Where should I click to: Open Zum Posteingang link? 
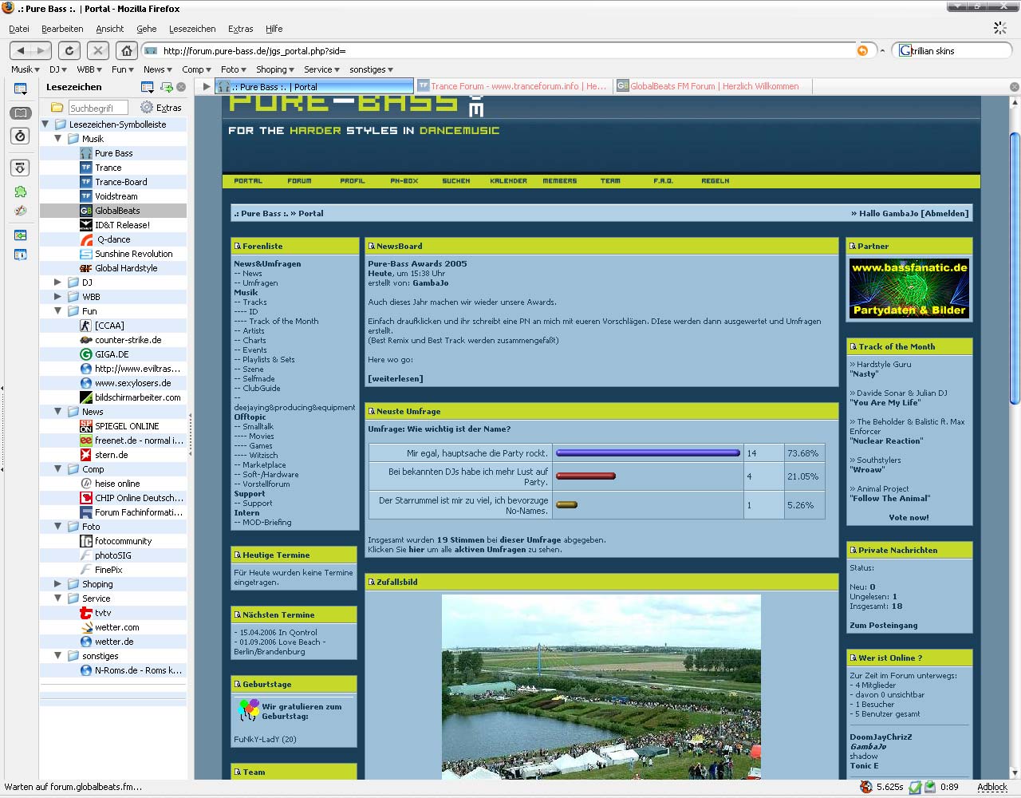(883, 626)
